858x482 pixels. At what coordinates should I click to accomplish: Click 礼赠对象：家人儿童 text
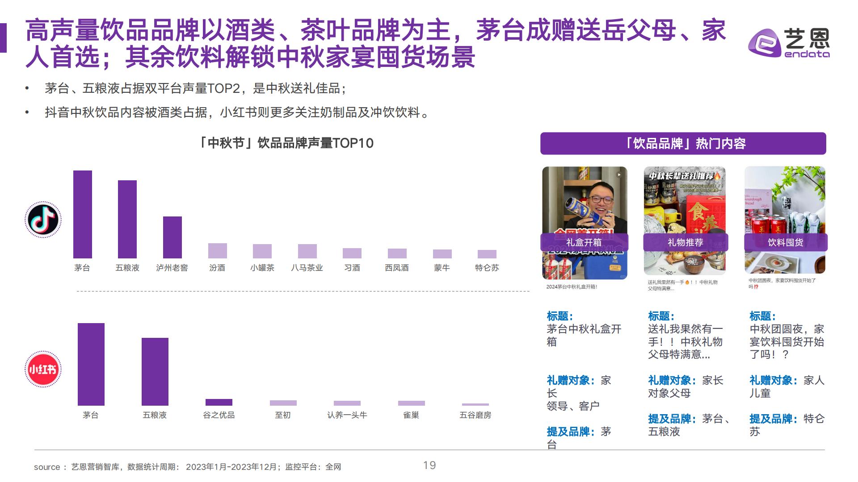coord(787,387)
